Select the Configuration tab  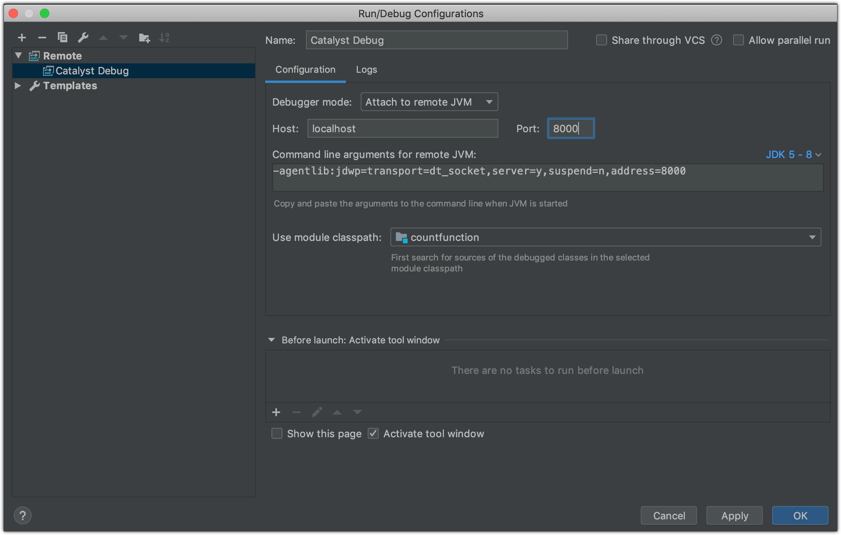click(x=305, y=70)
